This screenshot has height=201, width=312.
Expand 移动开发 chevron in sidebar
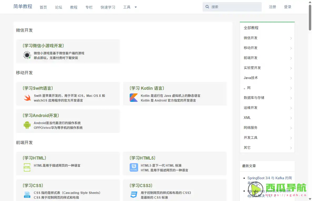click(x=291, y=48)
